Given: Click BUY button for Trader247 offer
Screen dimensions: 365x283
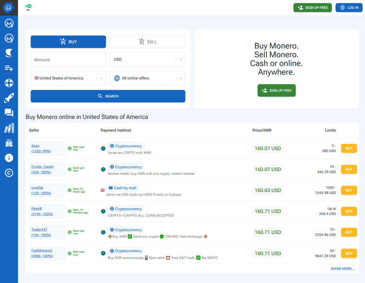Looking at the screenshot, I should [x=349, y=232].
